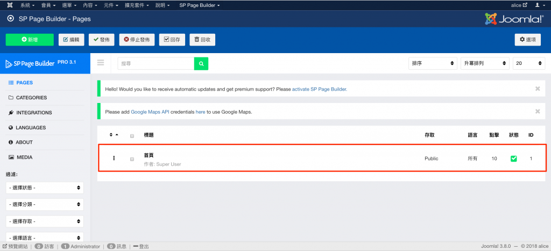Viewport: 551px width, 251px height.
Task: Tick the select-all checkbox in the table header
Action: click(x=132, y=136)
